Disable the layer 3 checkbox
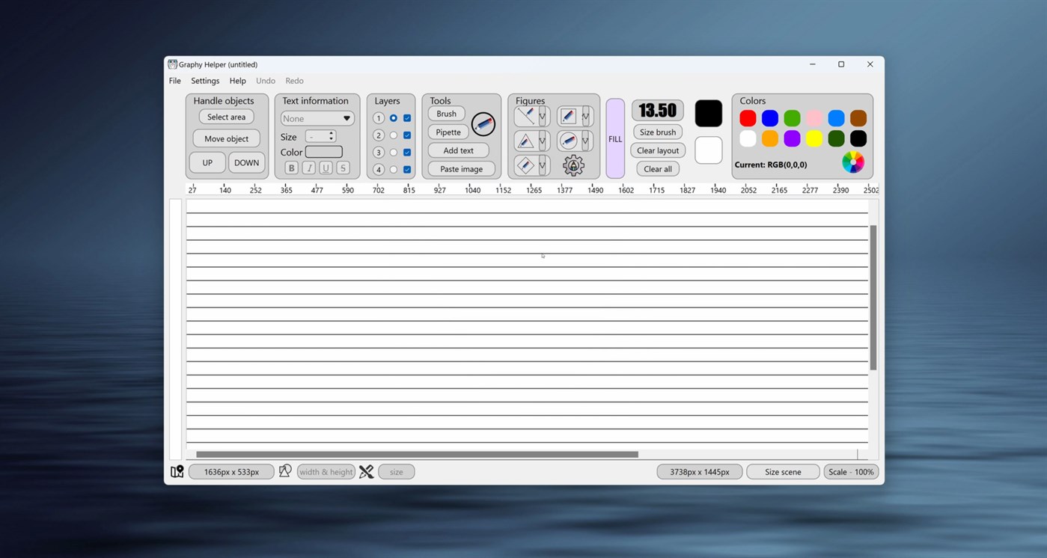The height and width of the screenshot is (558, 1047). pyautogui.click(x=406, y=152)
